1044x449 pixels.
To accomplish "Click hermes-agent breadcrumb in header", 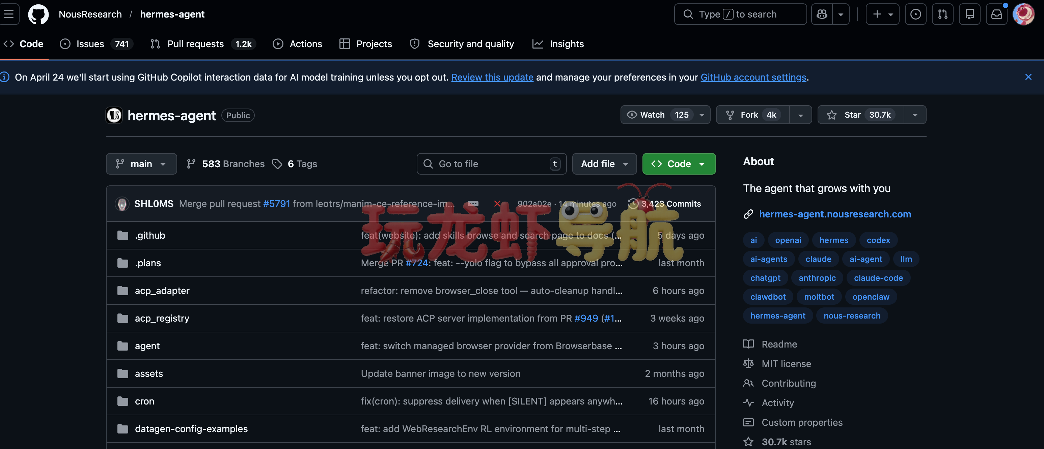I will coord(172,14).
